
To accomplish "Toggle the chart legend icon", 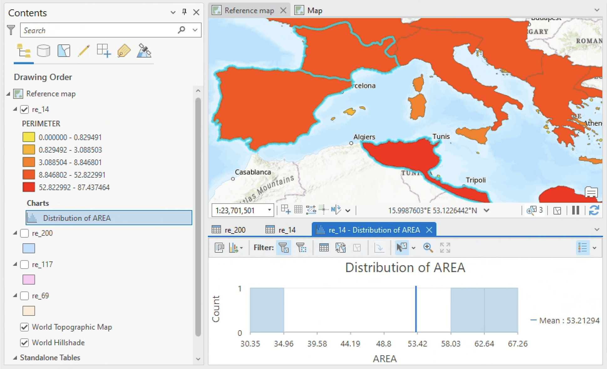I will 583,248.
